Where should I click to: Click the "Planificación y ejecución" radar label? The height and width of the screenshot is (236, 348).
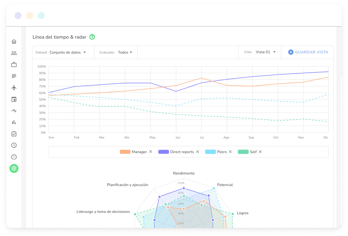pyautogui.click(x=128, y=185)
